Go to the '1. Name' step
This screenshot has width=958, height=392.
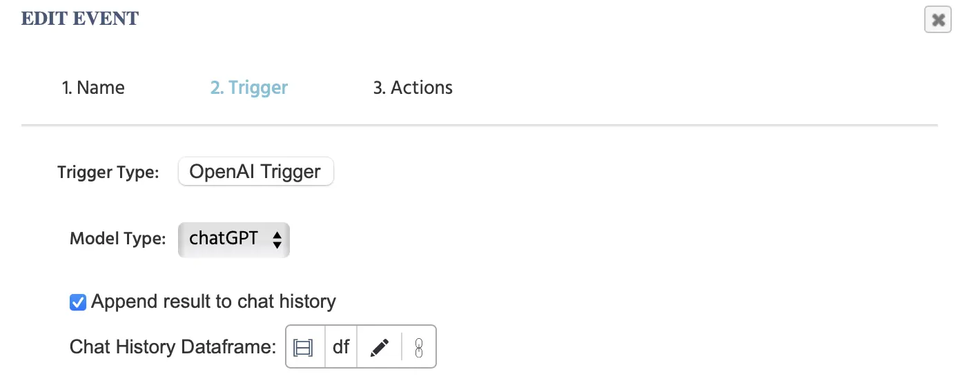[x=93, y=88]
